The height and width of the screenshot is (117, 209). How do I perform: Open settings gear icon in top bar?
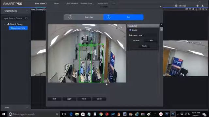[198, 6]
